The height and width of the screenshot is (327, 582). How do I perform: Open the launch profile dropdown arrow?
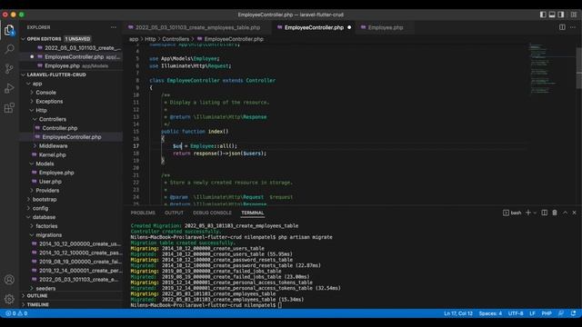535,213
